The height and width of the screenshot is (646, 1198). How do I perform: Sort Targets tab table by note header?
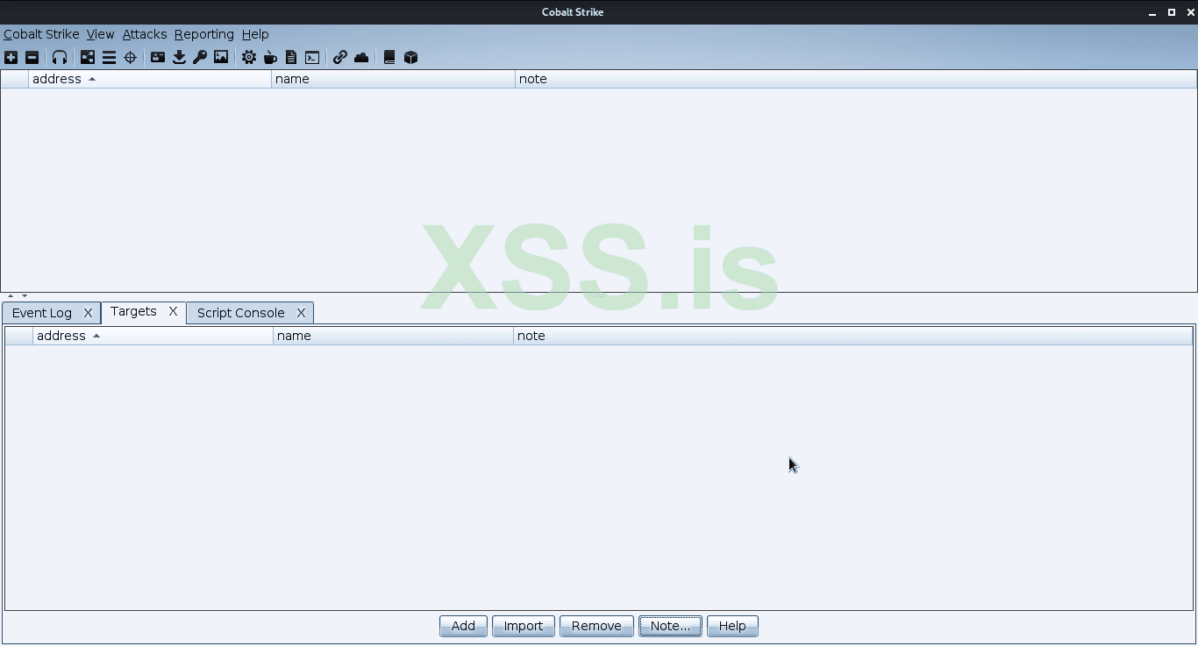[x=853, y=336]
